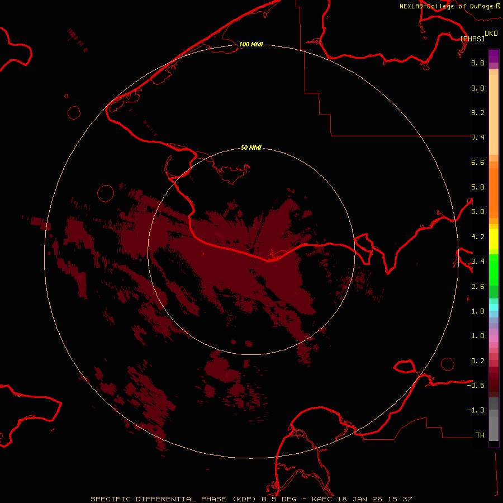Click the 0.2 scale value
503x503 pixels.
click(x=478, y=361)
